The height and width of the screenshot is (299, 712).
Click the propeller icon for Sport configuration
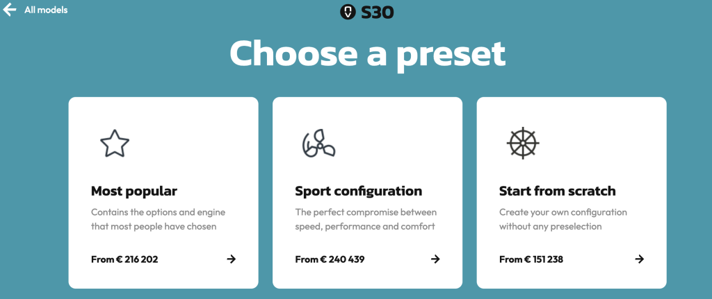click(x=318, y=144)
